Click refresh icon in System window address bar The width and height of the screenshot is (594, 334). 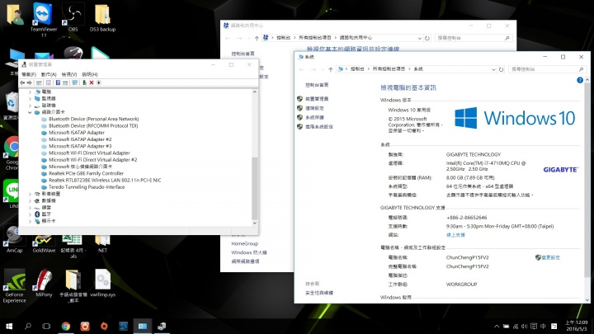[502, 69]
